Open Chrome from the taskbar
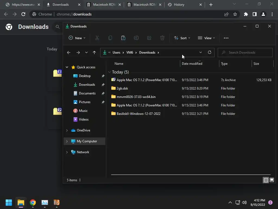Viewport: 278px width, 209px height. coord(33,202)
